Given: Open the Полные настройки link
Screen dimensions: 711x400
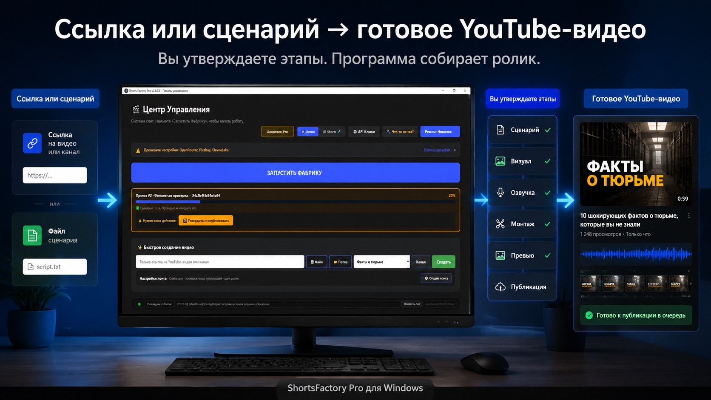Looking at the screenshot, I should coord(437,150).
